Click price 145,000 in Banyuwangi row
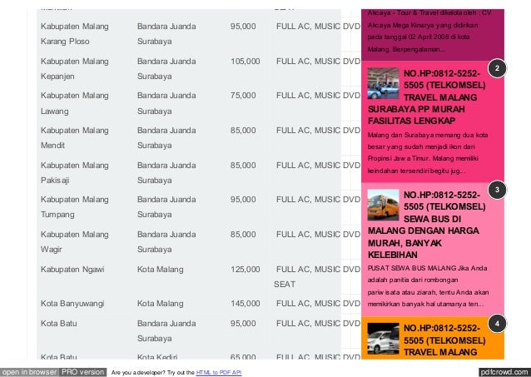This screenshot has width=531, height=377. pyautogui.click(x=246, y=304)
